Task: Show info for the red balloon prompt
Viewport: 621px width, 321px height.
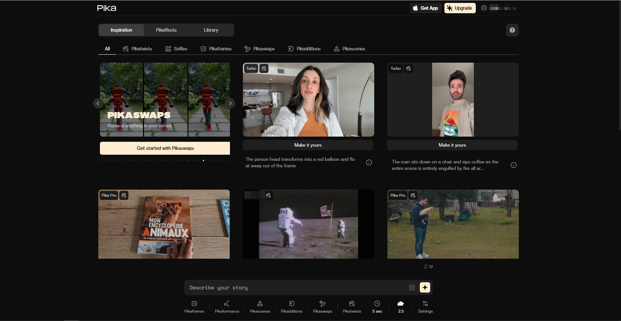Action: 369,162
